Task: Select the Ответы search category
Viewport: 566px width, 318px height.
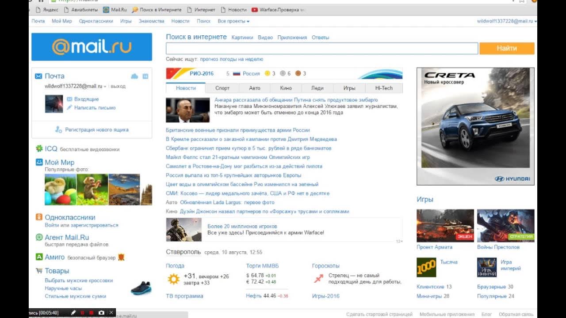Action: point(320,38)
